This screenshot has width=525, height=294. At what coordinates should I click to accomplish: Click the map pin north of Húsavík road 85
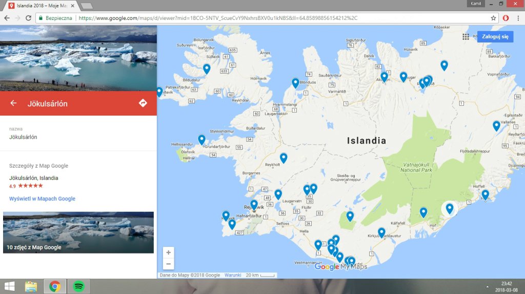[444, 65]
